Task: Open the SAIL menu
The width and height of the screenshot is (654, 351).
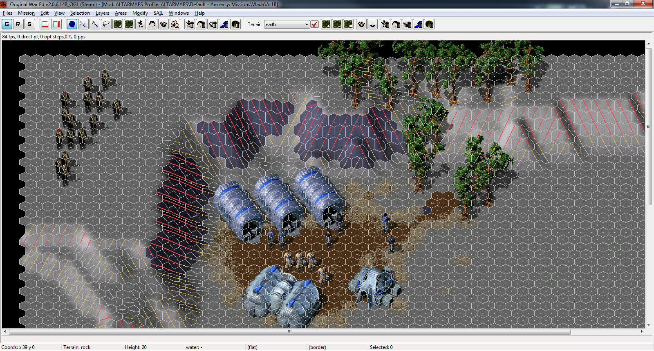Action: [158, 13]
